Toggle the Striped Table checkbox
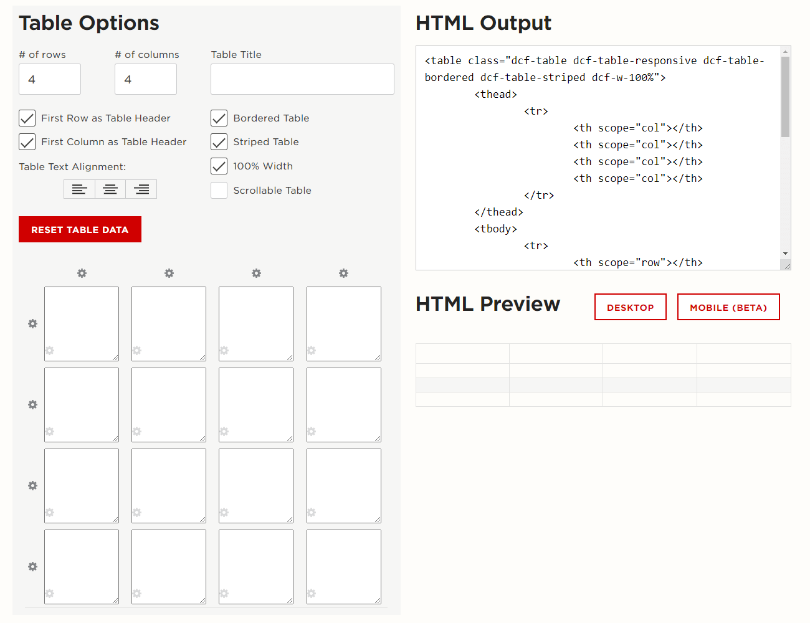The height and width of the screenshot is (623, 810). pos(219,142)
